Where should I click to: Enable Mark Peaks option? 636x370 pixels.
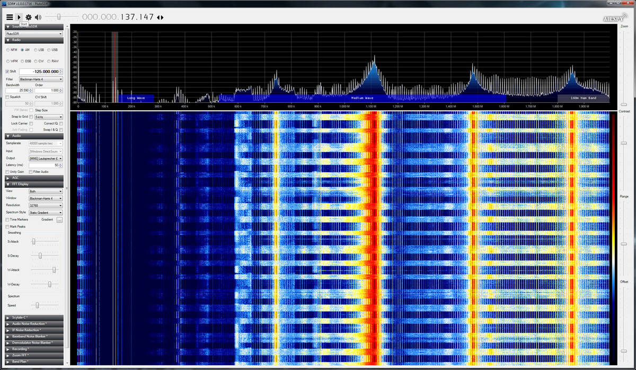[7, 226]
